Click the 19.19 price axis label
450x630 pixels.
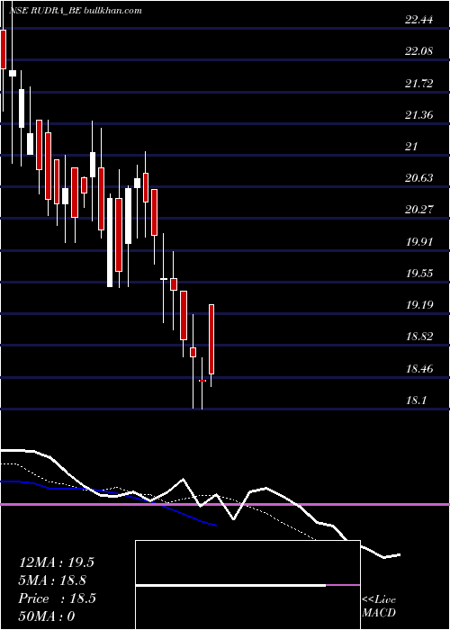pyautogui.click(x=419, y=305)
